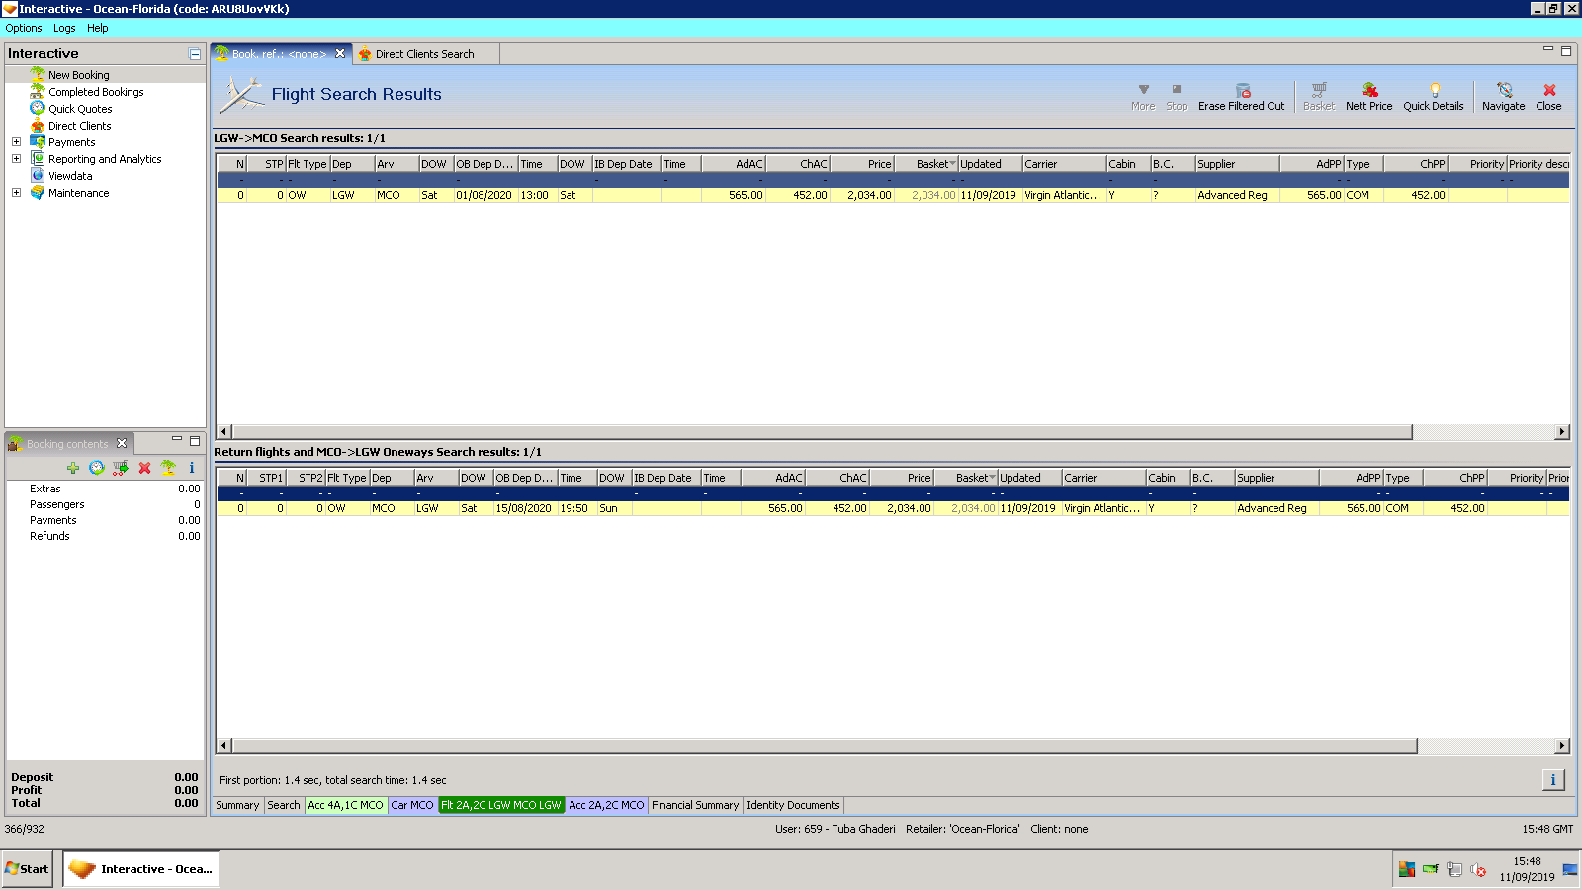
Task: Open the Logs menu
Action: tap(64, 28)
